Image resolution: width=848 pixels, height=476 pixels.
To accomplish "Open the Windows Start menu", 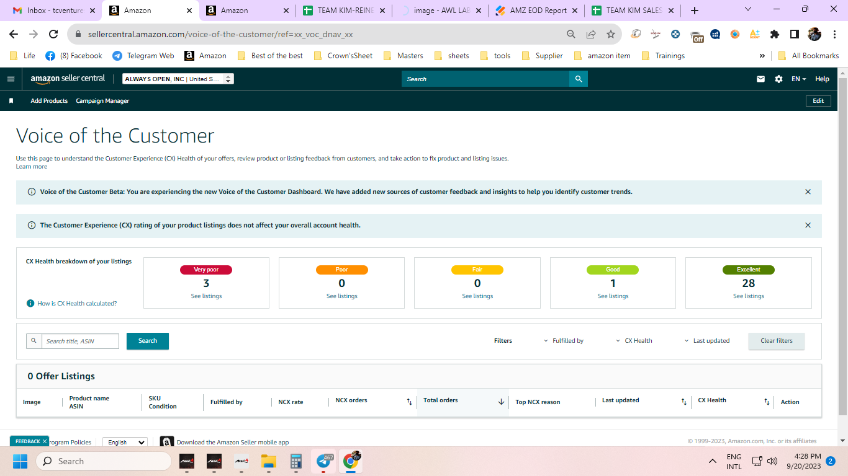I will pyautogui.click(x=20, y=461).
